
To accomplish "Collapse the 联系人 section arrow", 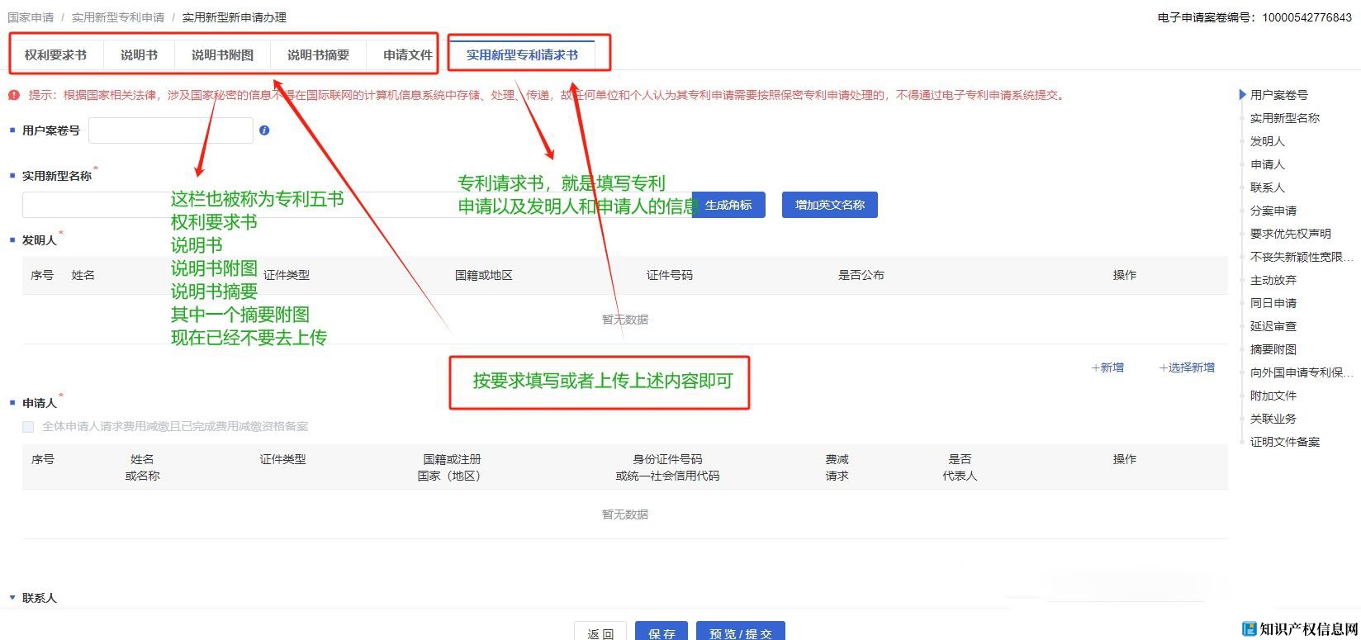I will (x=12, y=597).
